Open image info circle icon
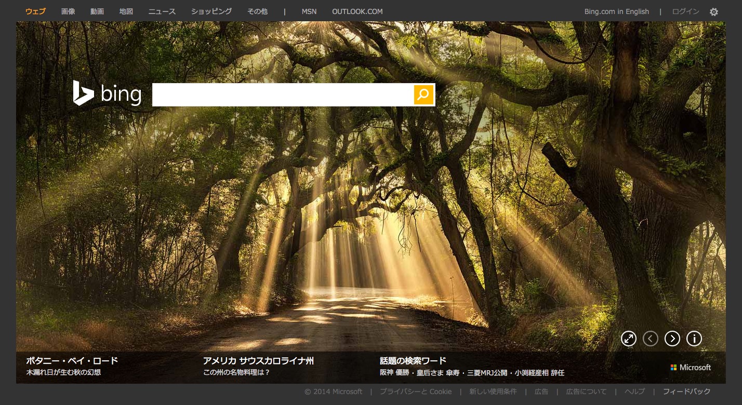Screen dimensions: 742x405 pos(694,339)
